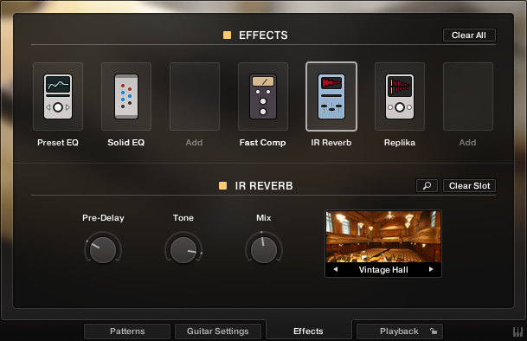527x341 pixels.
Task: Click the Fast Comp label
Action: tap(262, 143)
